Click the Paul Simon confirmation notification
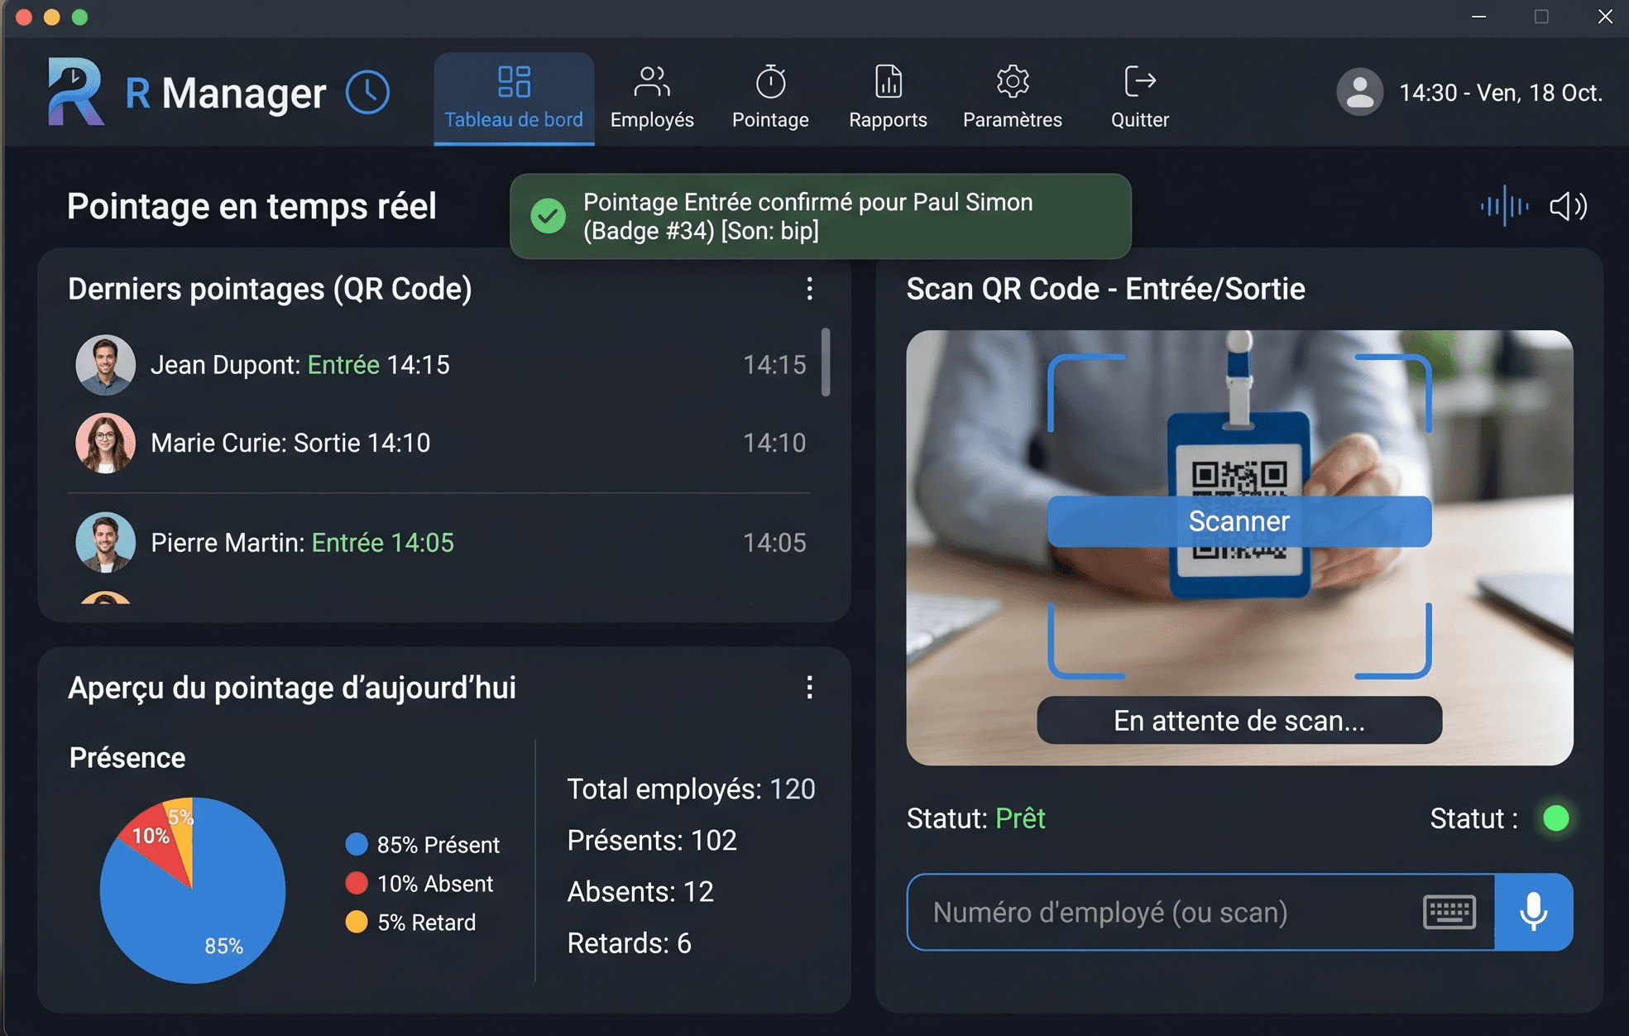This screenshot has height=1036, width=1629. (x=821, y=216)
